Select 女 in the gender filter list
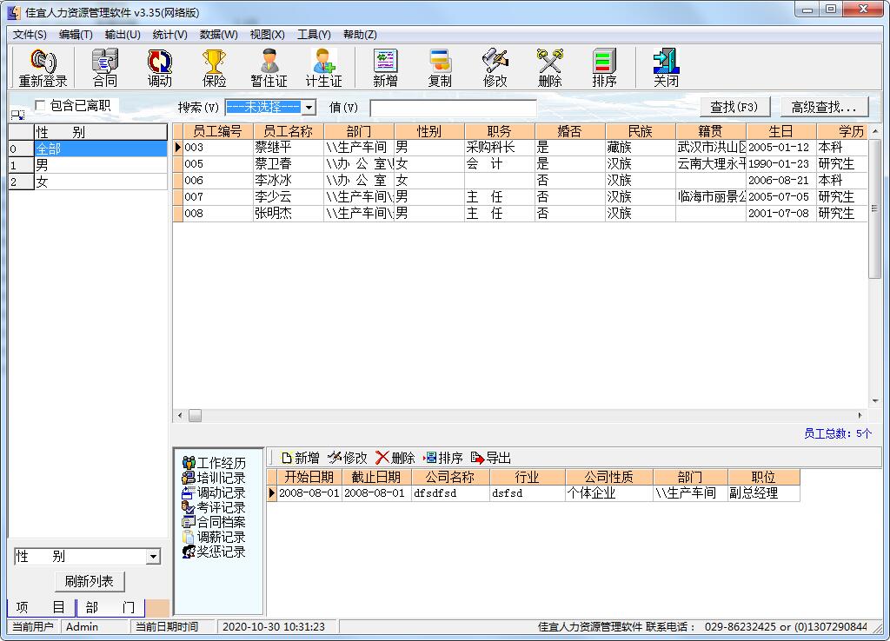Screen dimensions: 890x641 point(101,182)
